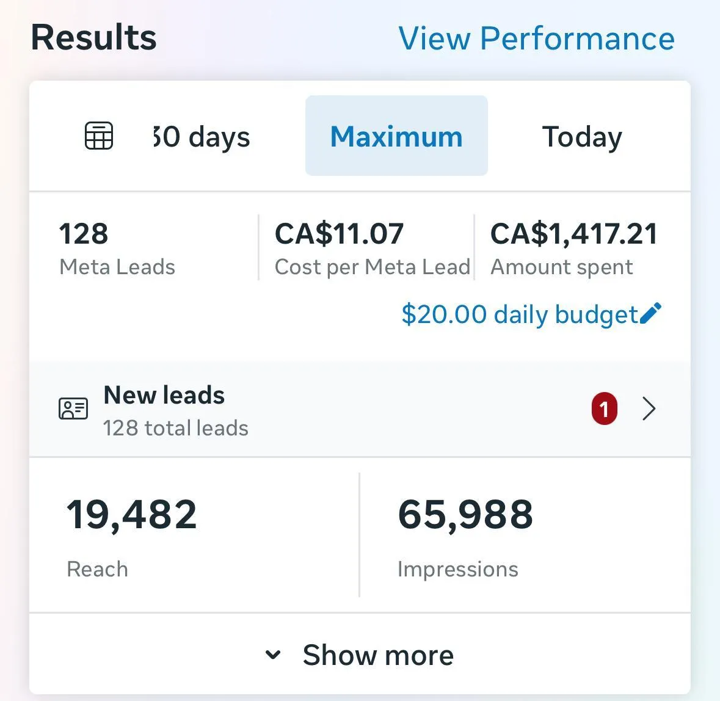The image size is (720, 701).
Task: Click the date table grid icon
Action: click(99, 136)
